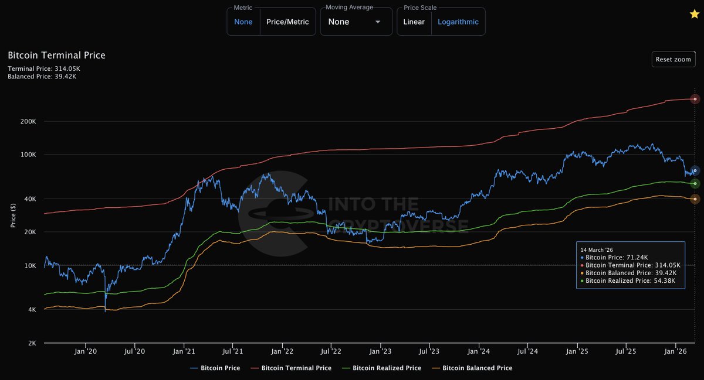Screen dimensions: 704x380
Task: Add chart to favorites with star icon
Action: click(694, 14)
